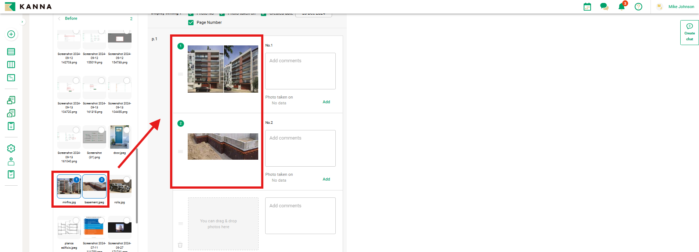Viewport: 699px width, 252px height.
Task: Expand the left sidebar with chevron
Action: tap(22, 22)
